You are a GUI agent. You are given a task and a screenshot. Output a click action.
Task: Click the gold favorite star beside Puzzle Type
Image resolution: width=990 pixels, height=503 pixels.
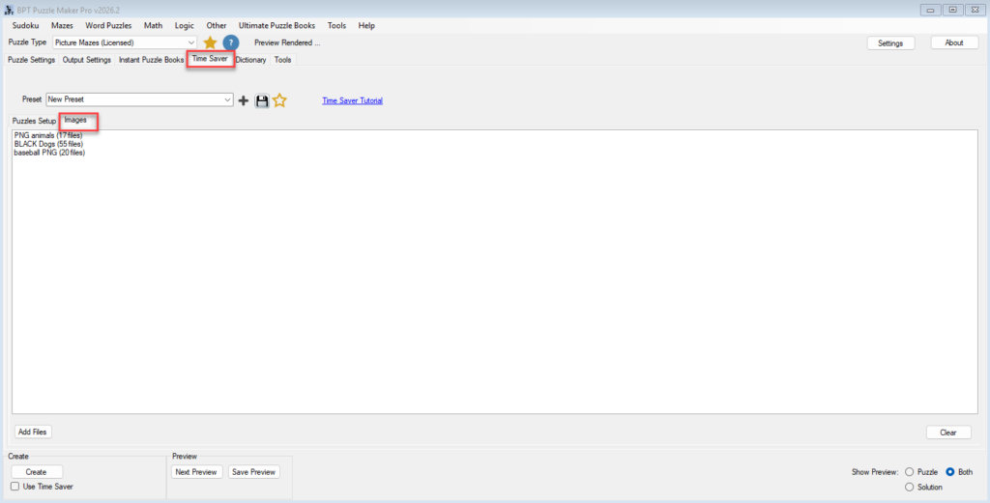[210, 42]
